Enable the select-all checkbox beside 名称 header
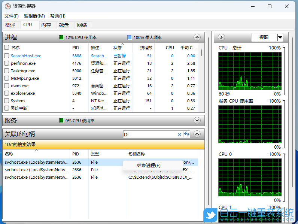298x224 pixels. tap(6, 48)
